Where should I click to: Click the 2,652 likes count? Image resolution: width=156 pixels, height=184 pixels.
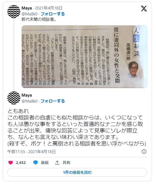[x=21, y=163]
